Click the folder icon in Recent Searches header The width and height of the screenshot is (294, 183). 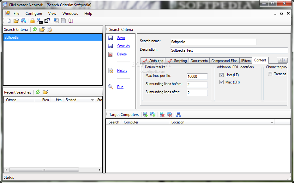pyautogui.click(x=45, y=92)
